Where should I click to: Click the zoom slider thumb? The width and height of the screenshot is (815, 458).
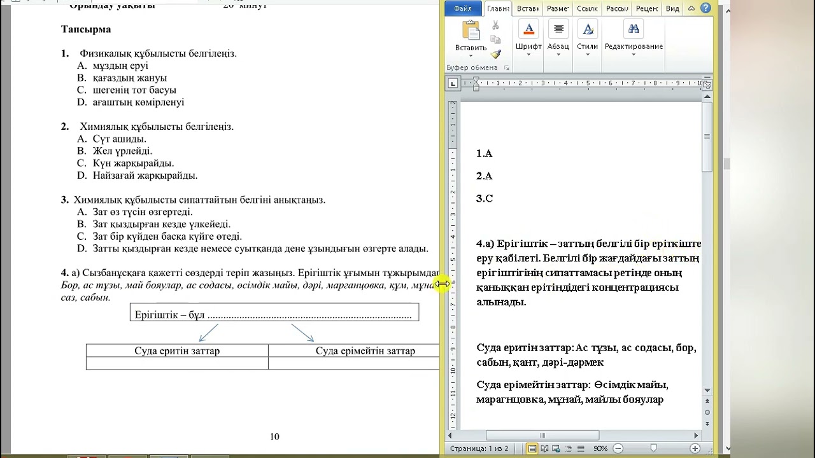653,448
